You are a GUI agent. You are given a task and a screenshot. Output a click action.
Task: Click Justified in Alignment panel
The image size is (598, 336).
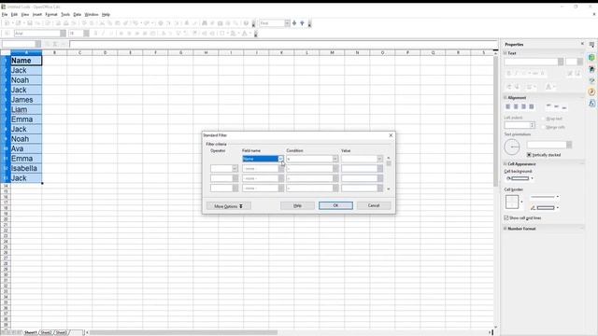pos(532,106)
